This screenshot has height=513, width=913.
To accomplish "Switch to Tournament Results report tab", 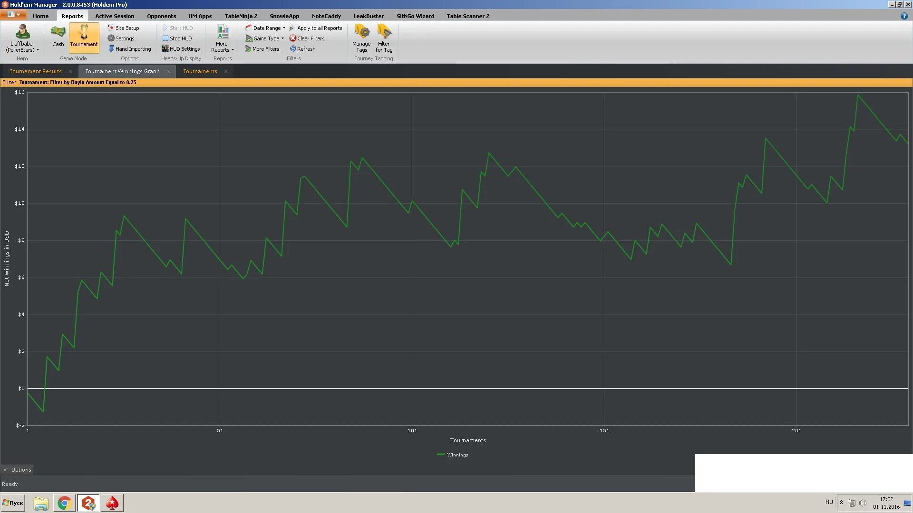I will point(36,71).
